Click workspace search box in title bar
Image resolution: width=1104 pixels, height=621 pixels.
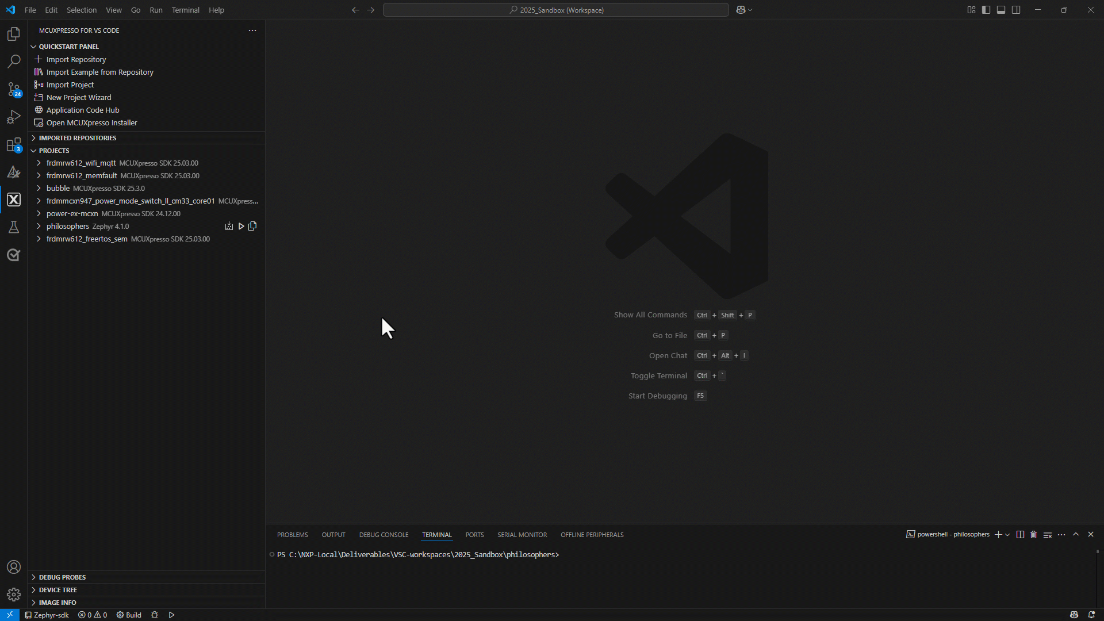coord(555,10)
